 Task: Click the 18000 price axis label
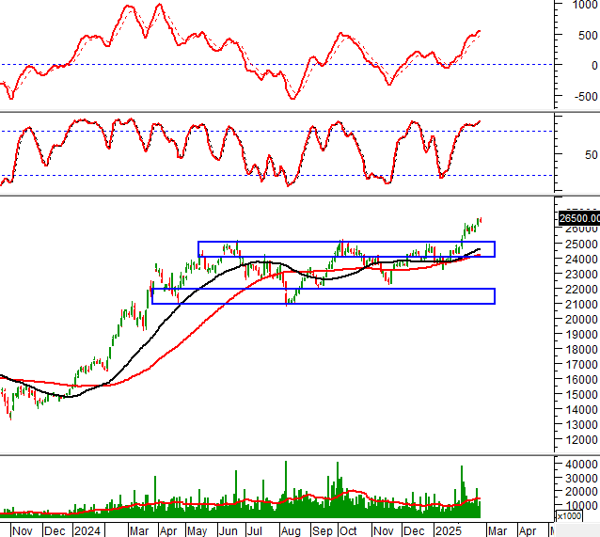pyautogui.click(x=581, y=350)
